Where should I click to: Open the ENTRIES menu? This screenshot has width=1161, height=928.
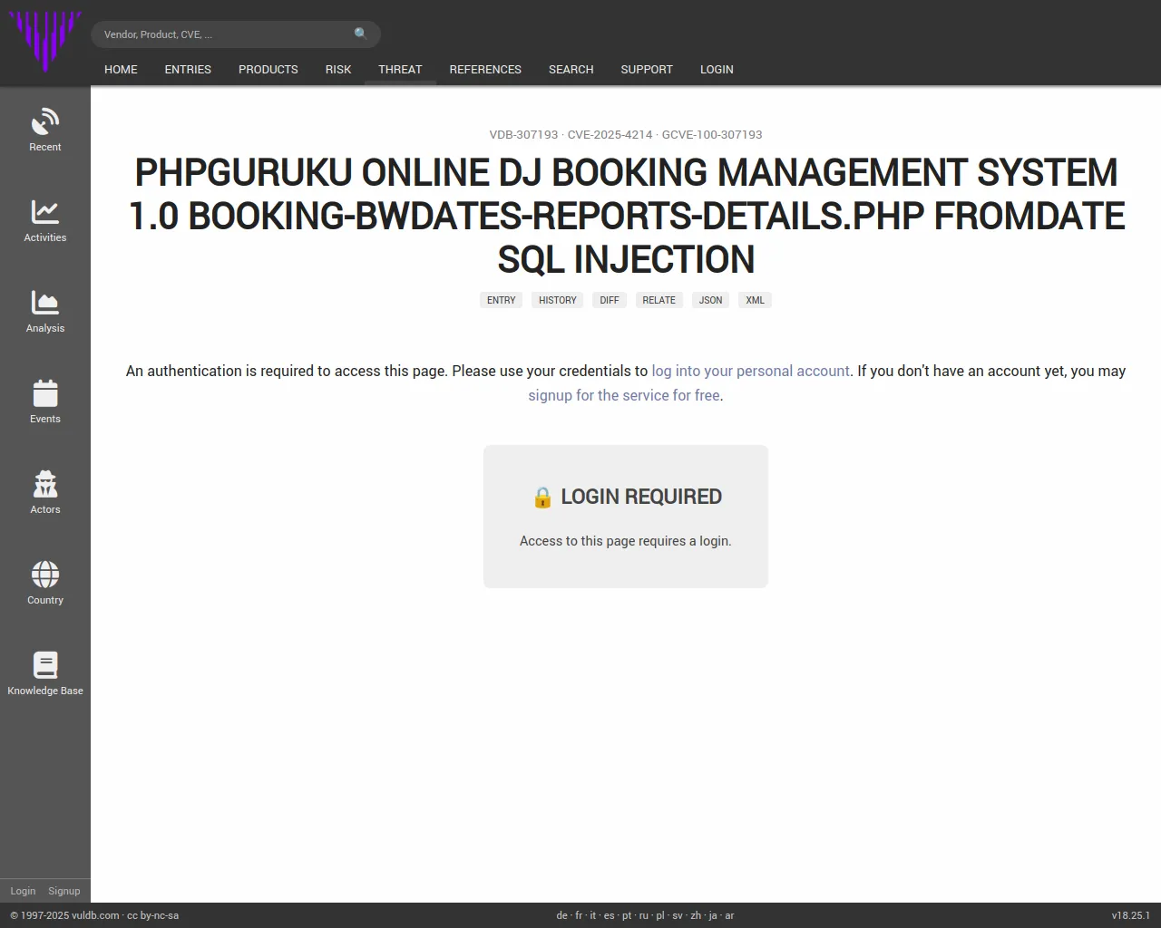click(x=188, y=69)
